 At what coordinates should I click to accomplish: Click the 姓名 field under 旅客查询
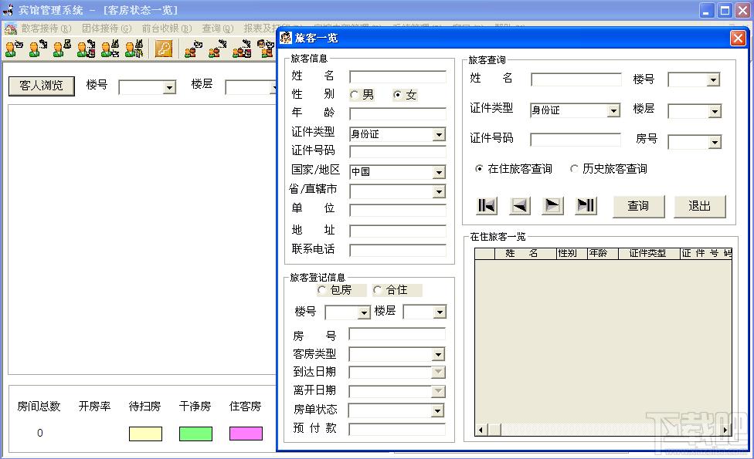576,79
